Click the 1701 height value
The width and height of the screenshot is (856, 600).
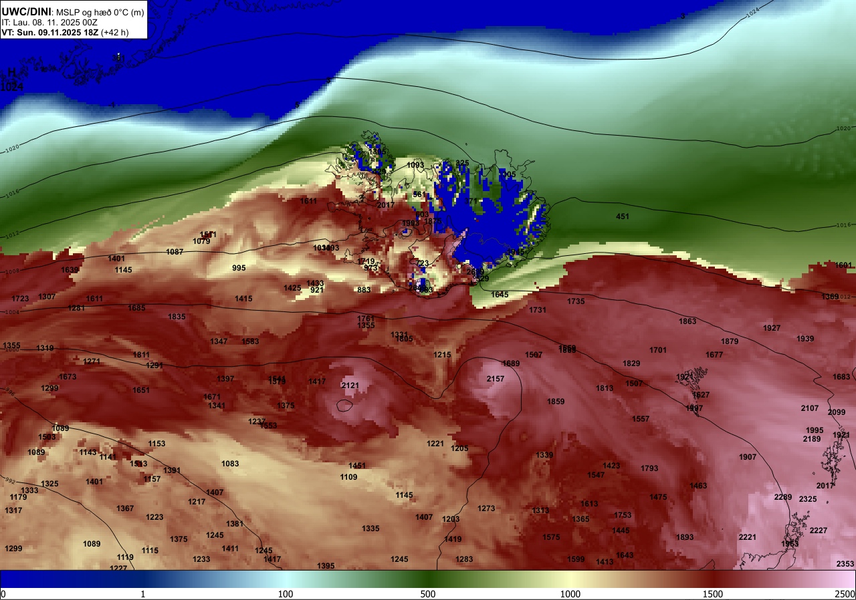pyautogui.click(x=658, y=350)
